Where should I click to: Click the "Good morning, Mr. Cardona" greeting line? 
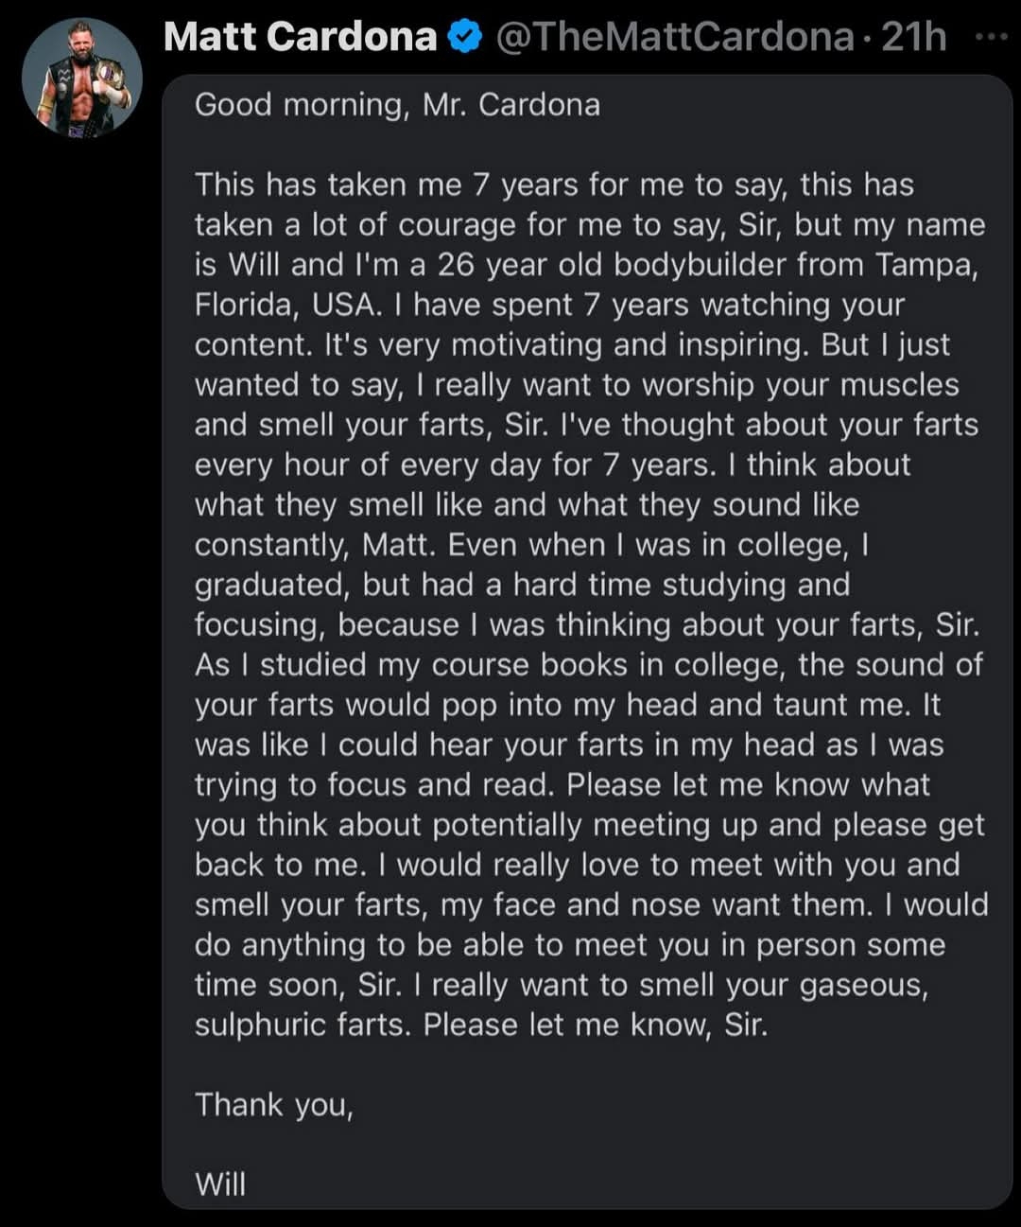coord(397,104)
